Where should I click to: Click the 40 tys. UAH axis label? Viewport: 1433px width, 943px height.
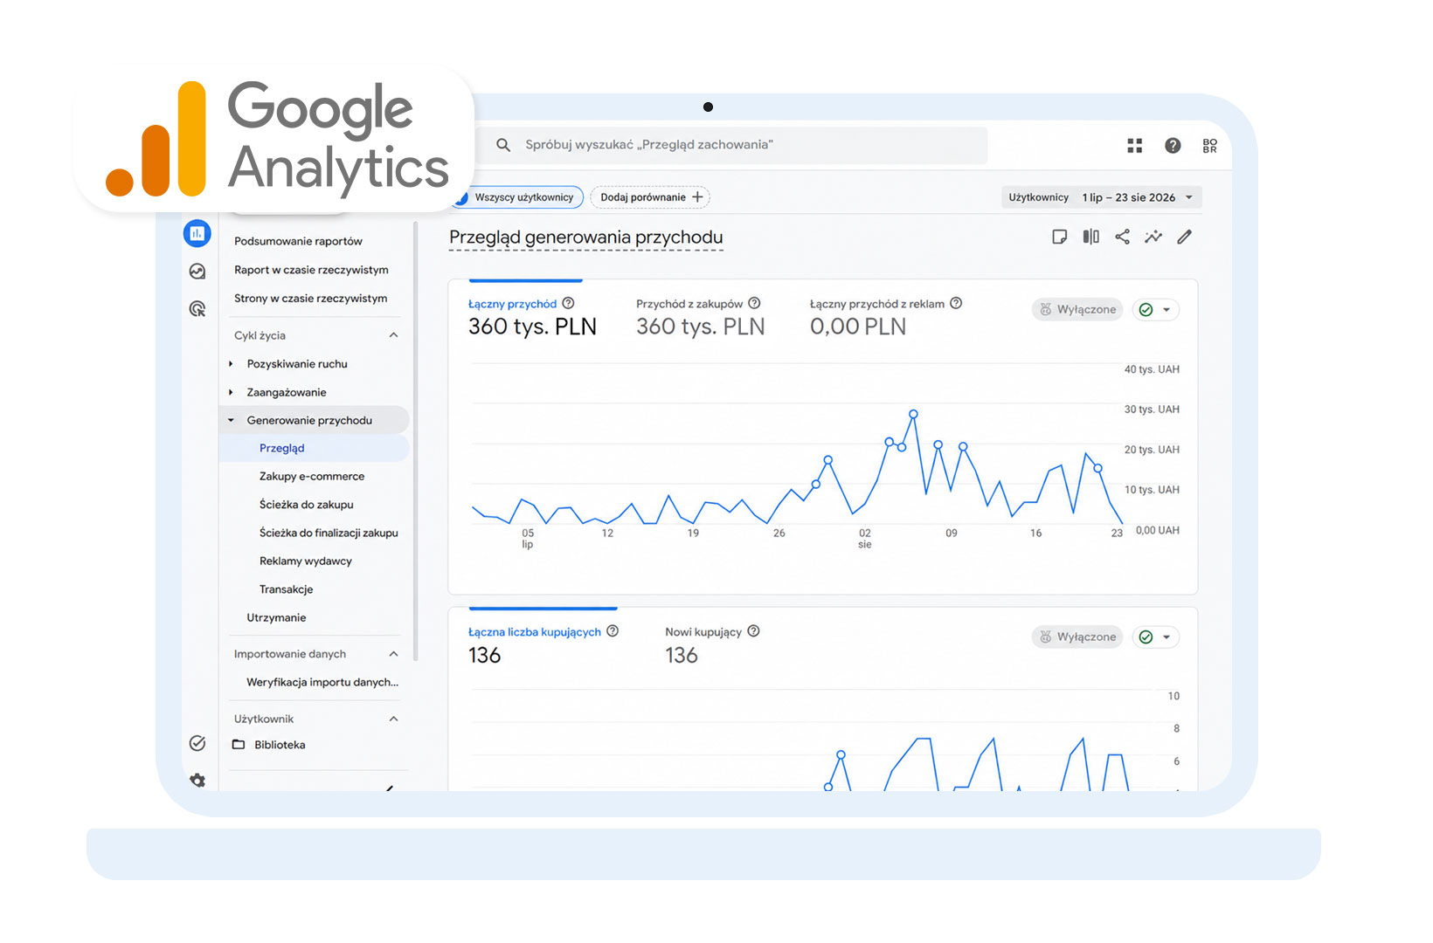[x=1152, y=369]
